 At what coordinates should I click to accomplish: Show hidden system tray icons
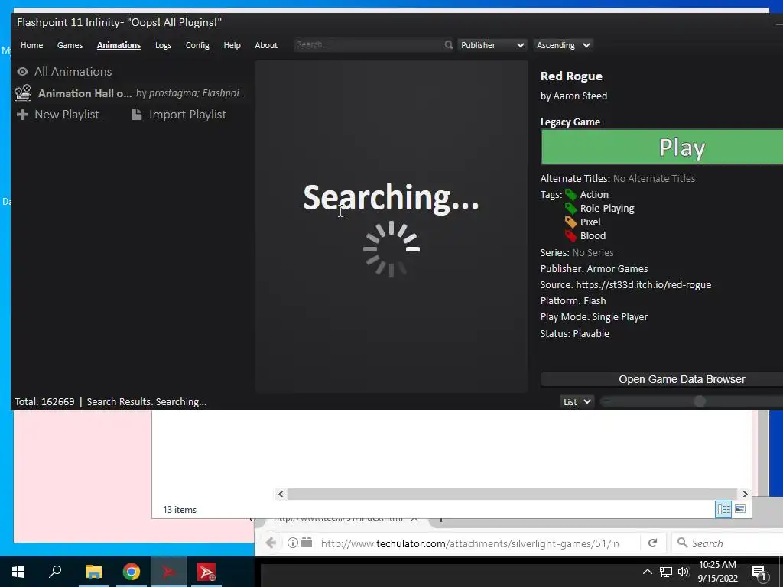(x=647, y=572)
